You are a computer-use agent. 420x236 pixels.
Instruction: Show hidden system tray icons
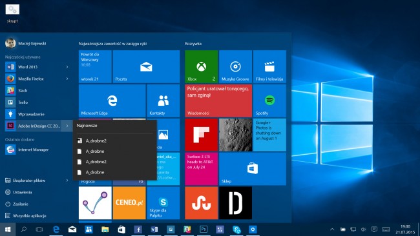tap(332, 230)
